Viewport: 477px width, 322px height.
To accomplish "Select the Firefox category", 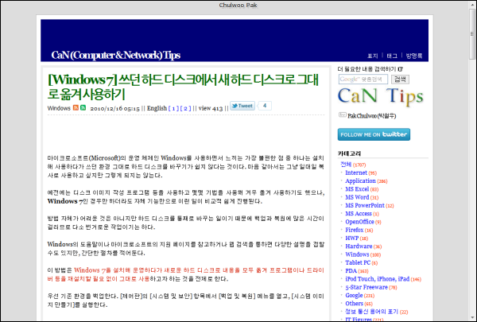I will coord(355,230).
